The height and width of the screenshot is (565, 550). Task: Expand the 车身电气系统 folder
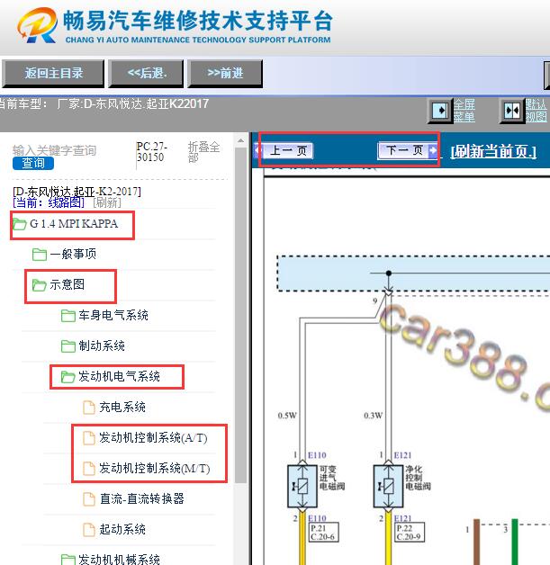(x=113, y=315)
